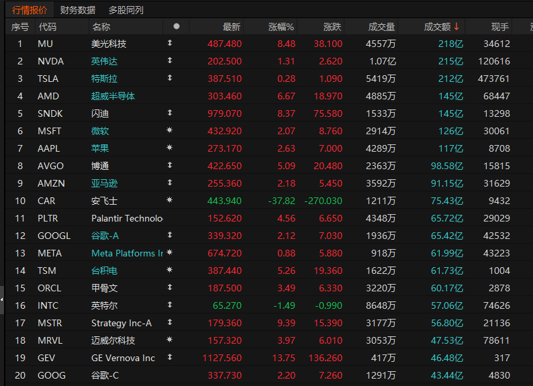
Task: Switch to the 行情报价 tab
Action: pyautogui.click(x=30, y=10)
